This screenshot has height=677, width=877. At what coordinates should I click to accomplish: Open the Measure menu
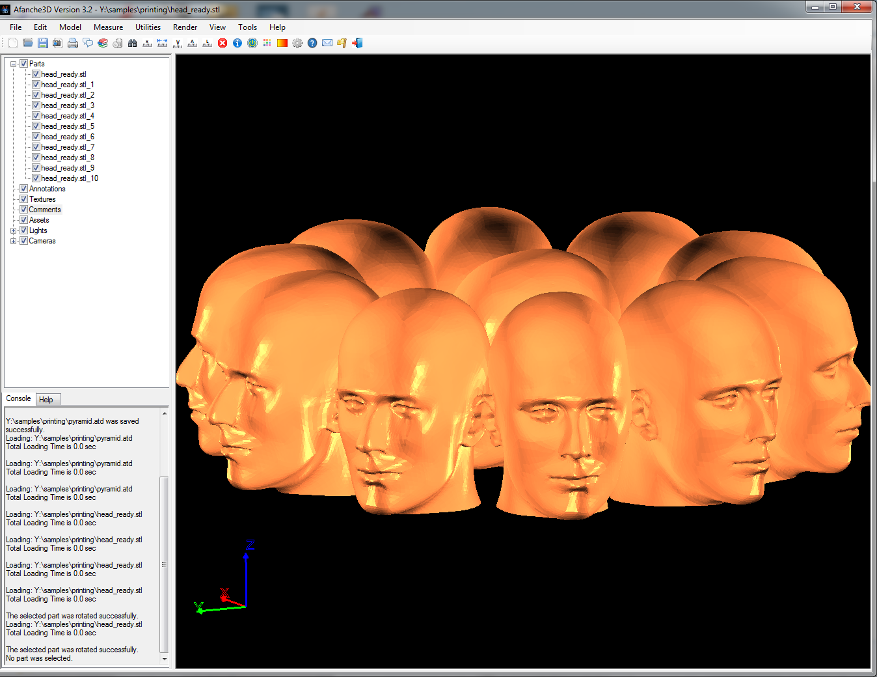pos(108,27)
